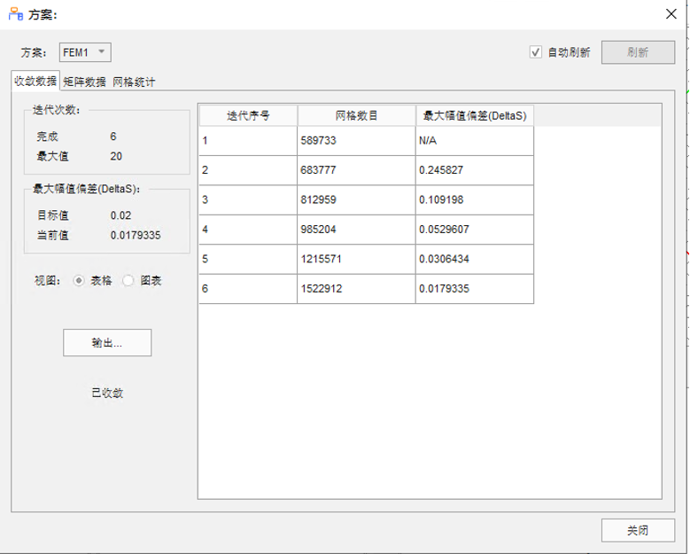Open the FEM1 方案 dropdown
The width and height of the screenshot is (690, 554).
[85, 52]
